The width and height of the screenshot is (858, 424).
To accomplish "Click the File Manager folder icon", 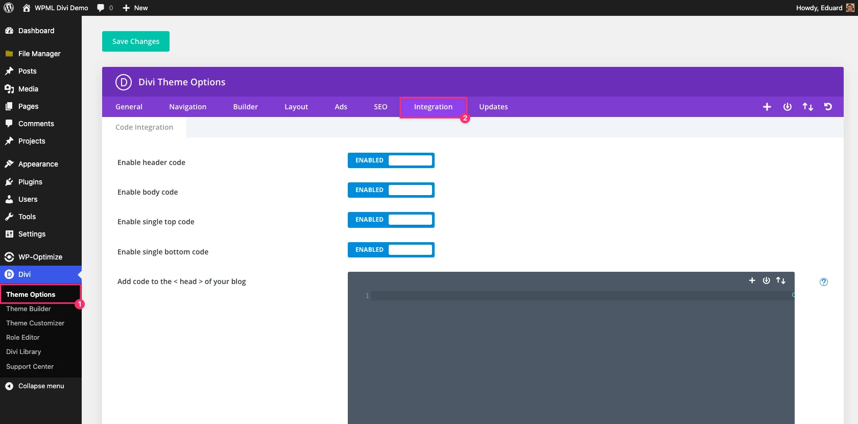I will pyautogui.click(x=9, y=54).
